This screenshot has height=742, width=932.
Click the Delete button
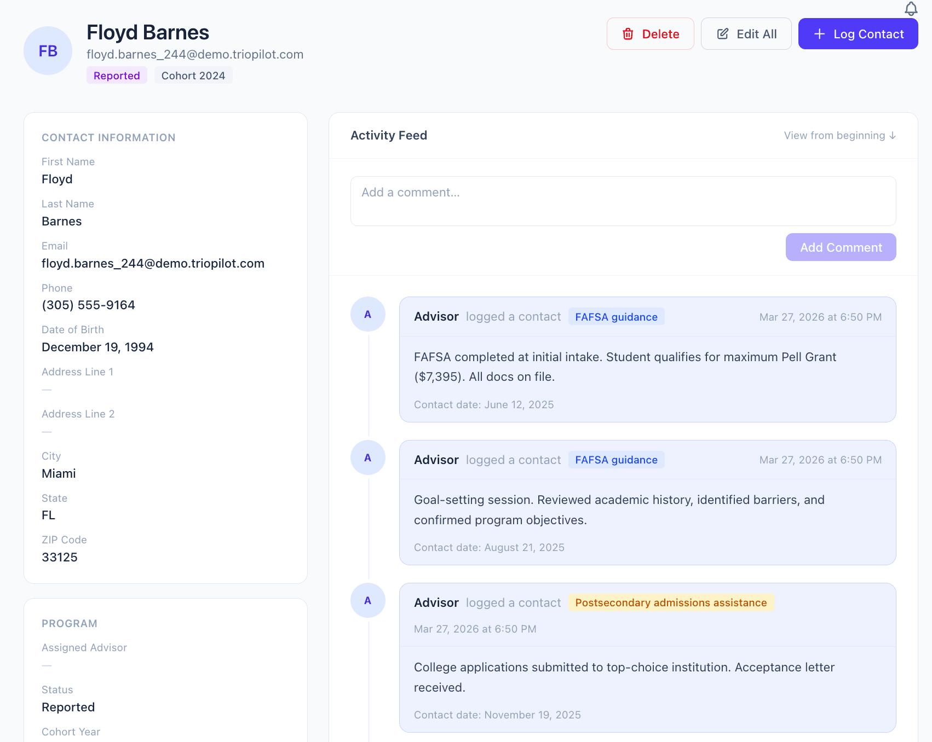(x=650, y=34)
